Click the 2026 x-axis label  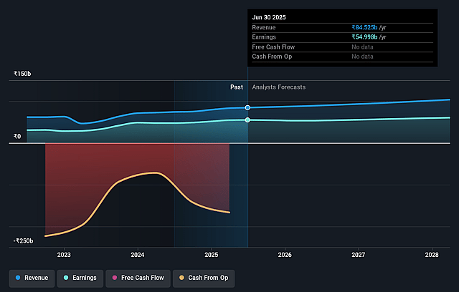click(285, 255)
